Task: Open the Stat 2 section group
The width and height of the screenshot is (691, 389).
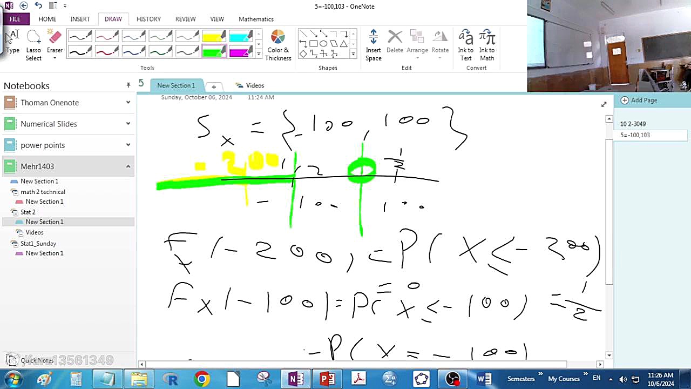Action: [28, 212]
